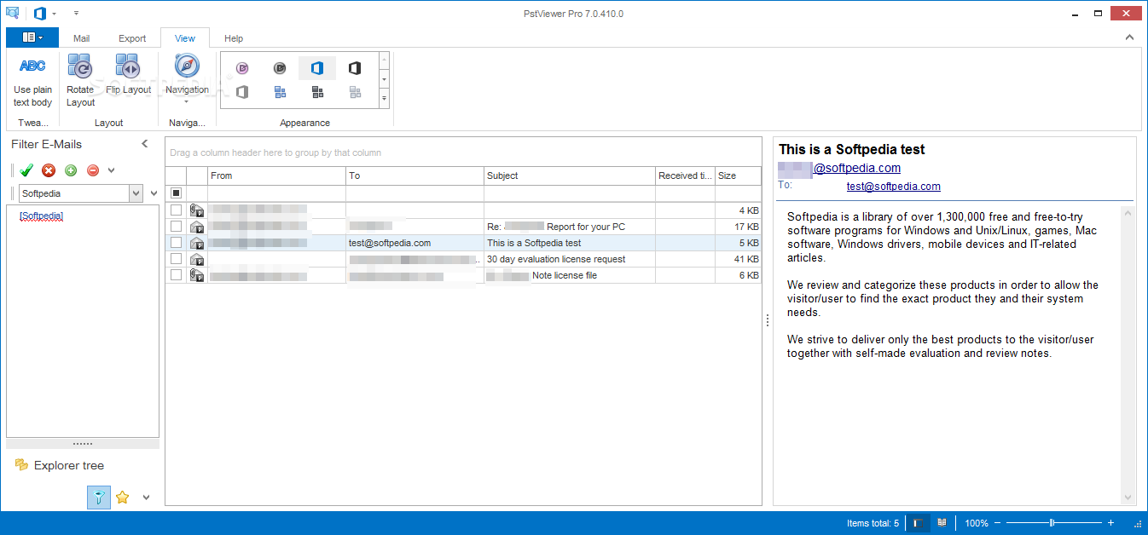The image size is (1148, 535).
Task: Open the Help ribbon tab
Action: pyautogui.click(x=234, y=38)
